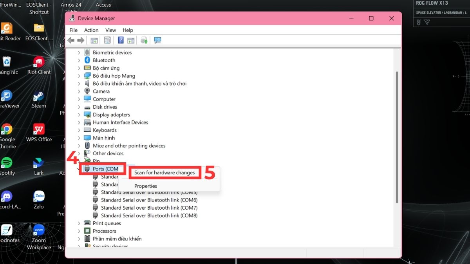Select Standard Serial over Bluetooth link (COM7)
Viewport: 470px width, 264px height.
point(149,208)
